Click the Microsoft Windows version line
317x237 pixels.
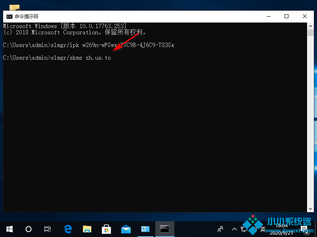point(65,26)
